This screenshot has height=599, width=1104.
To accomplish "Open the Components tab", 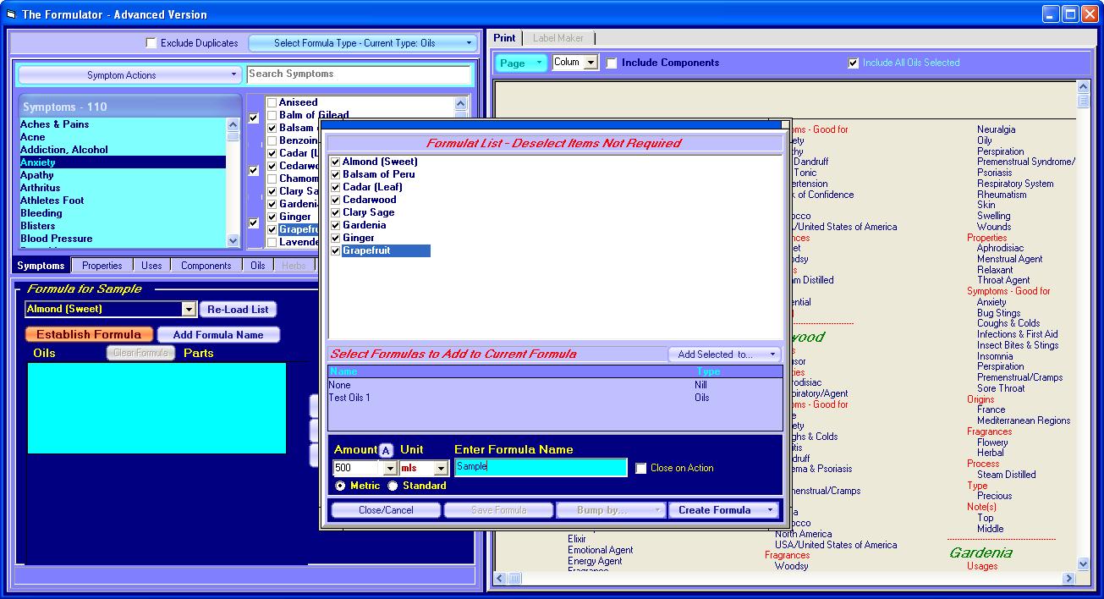I will pyautogui.click(x=206, y=265).
